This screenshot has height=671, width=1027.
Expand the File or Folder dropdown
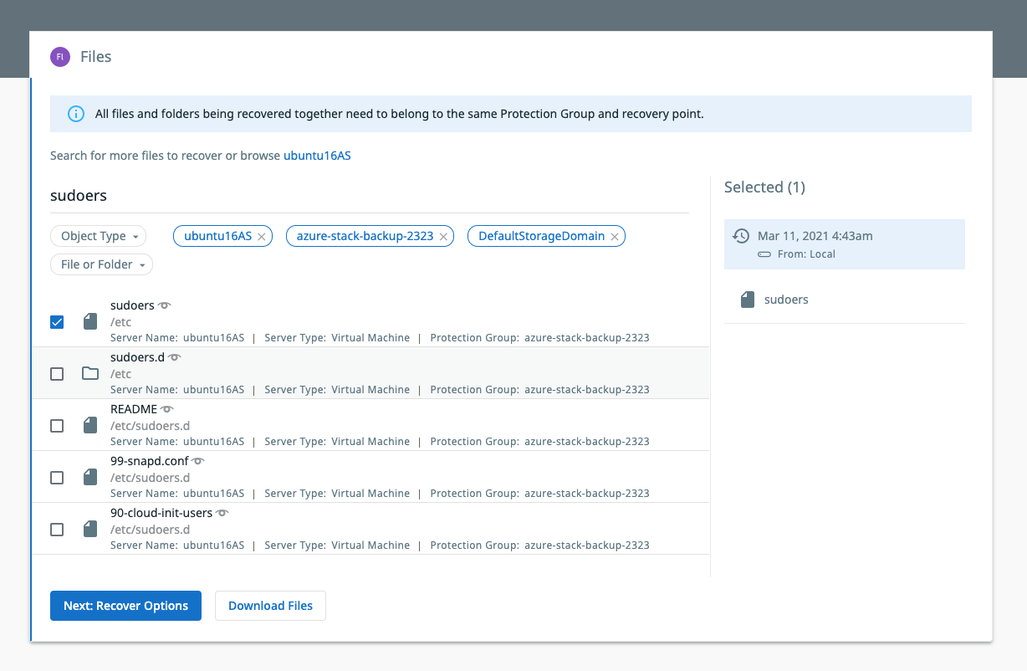101,264
